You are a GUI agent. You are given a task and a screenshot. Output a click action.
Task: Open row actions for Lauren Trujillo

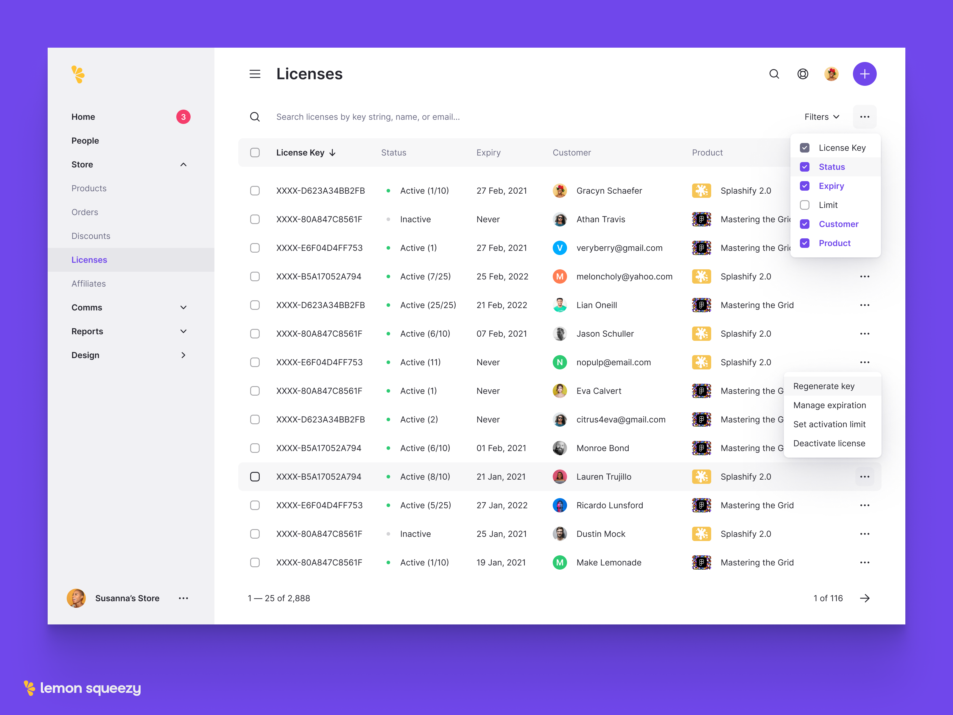point(864,477)
